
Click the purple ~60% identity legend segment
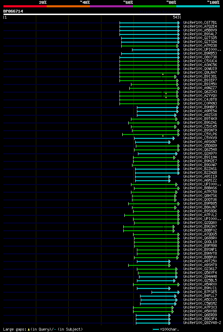[111, 6]
